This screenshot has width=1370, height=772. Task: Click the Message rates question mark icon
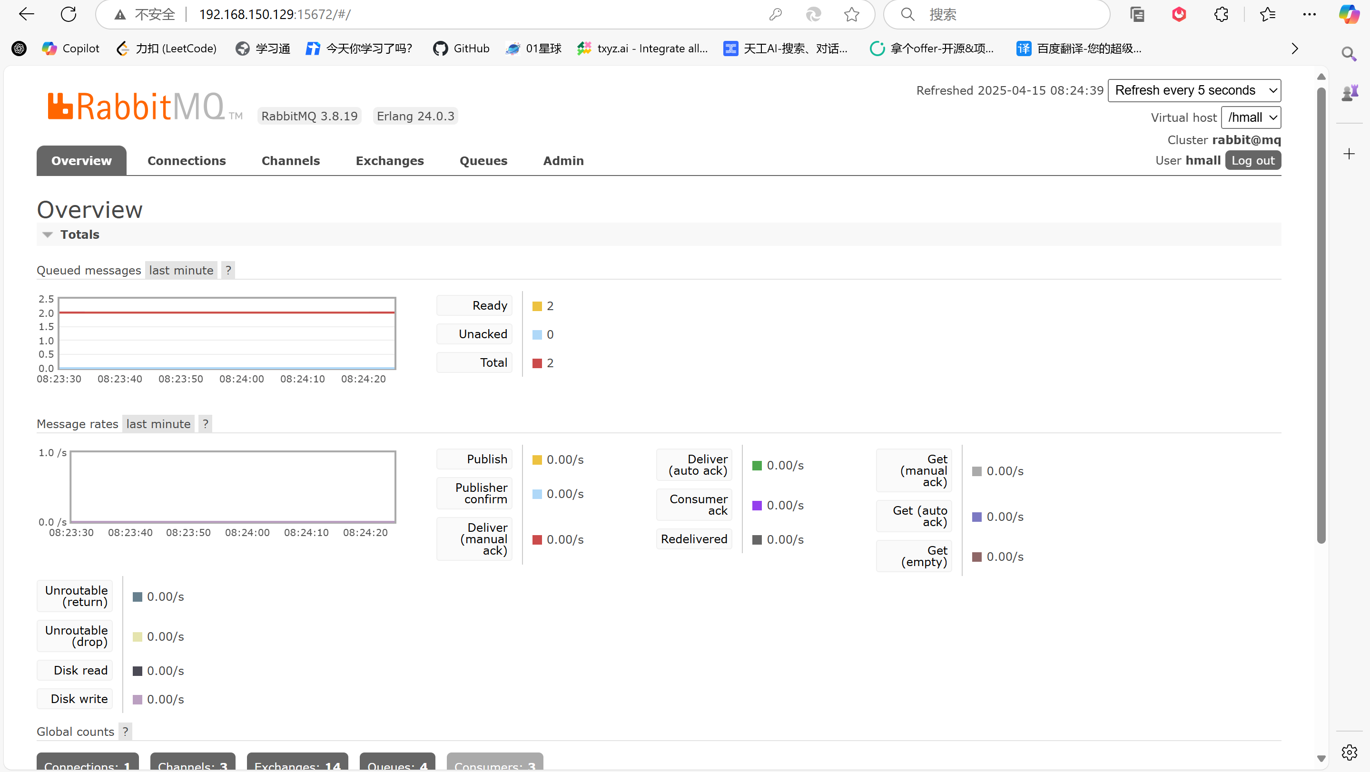(206, 423)
